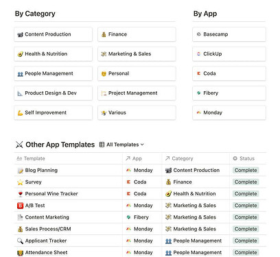Viewport: 280px width, 257px height.
Task: Open the All Templates view dropdown
Action: point(121,145)
